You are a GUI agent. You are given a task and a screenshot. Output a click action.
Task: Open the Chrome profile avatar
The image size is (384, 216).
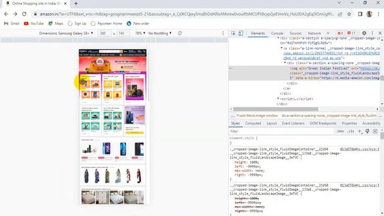[x=370, y=14]
